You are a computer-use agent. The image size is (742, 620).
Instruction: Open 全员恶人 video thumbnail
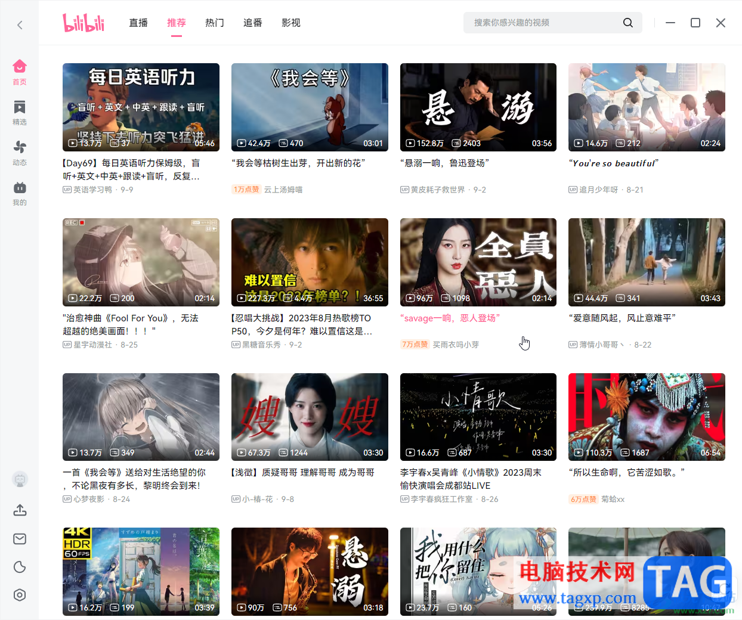(x=478, y=262)
